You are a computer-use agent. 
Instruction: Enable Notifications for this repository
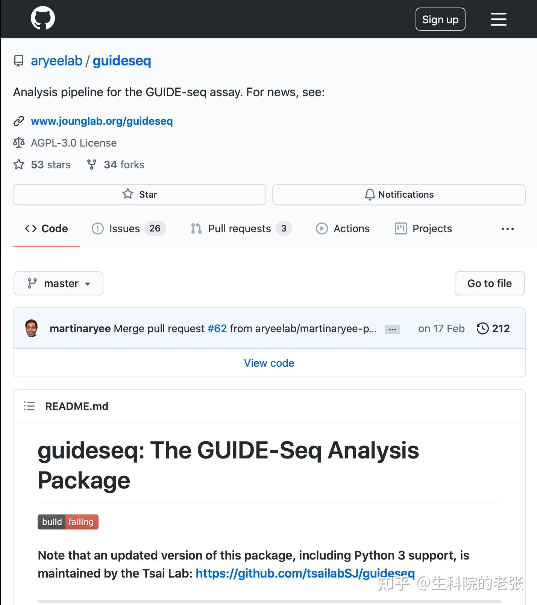click(399, 194)
